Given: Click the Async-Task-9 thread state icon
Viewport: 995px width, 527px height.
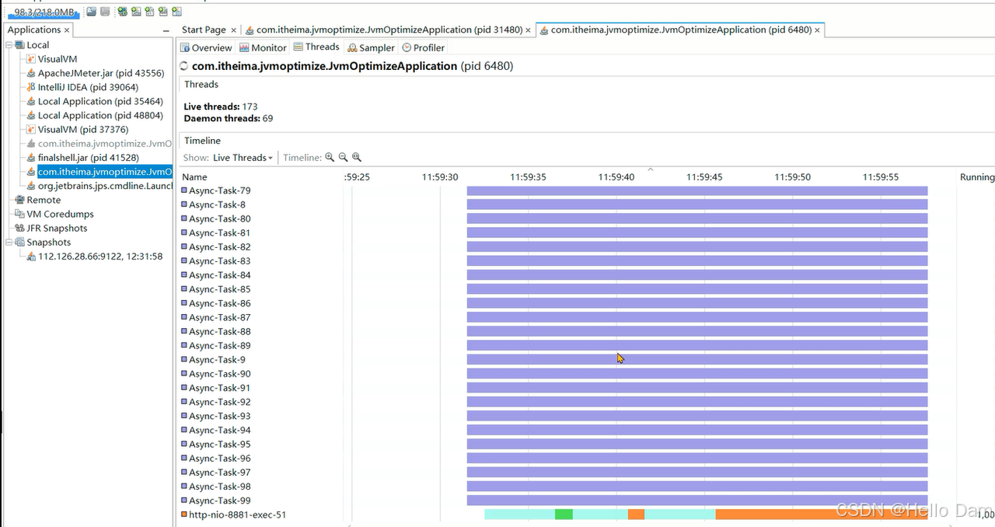Looking at the screenshot, I should (184, 360).
